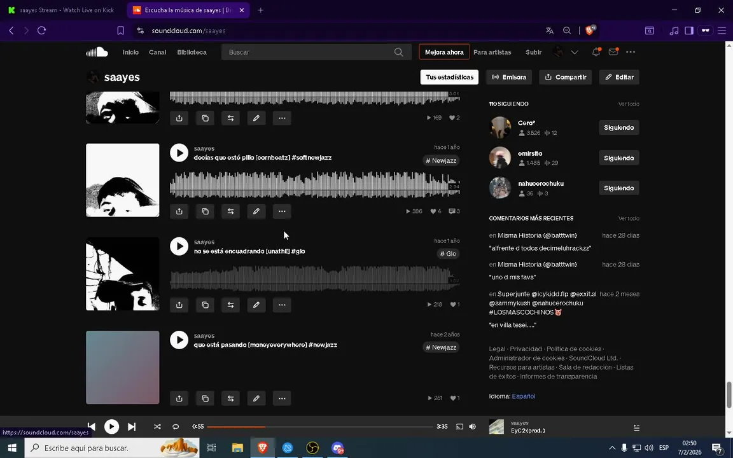Screen dimensions: 733x458
Task: Open the three-dots settings menu in header
Action: (x=631, y=52)
